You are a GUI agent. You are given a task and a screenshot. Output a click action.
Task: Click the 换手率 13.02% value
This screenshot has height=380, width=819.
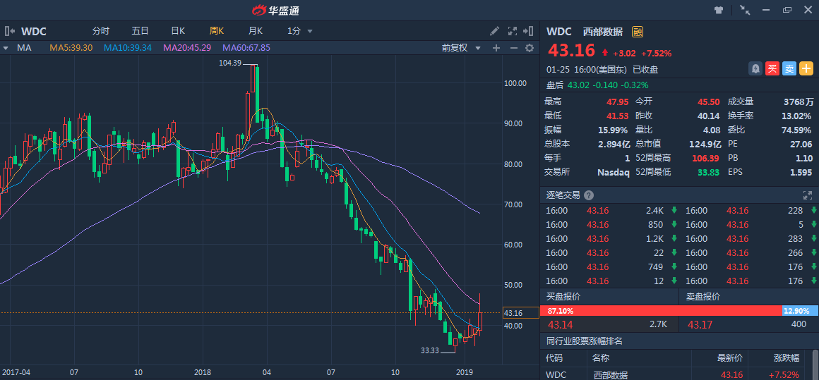[796, 116]
